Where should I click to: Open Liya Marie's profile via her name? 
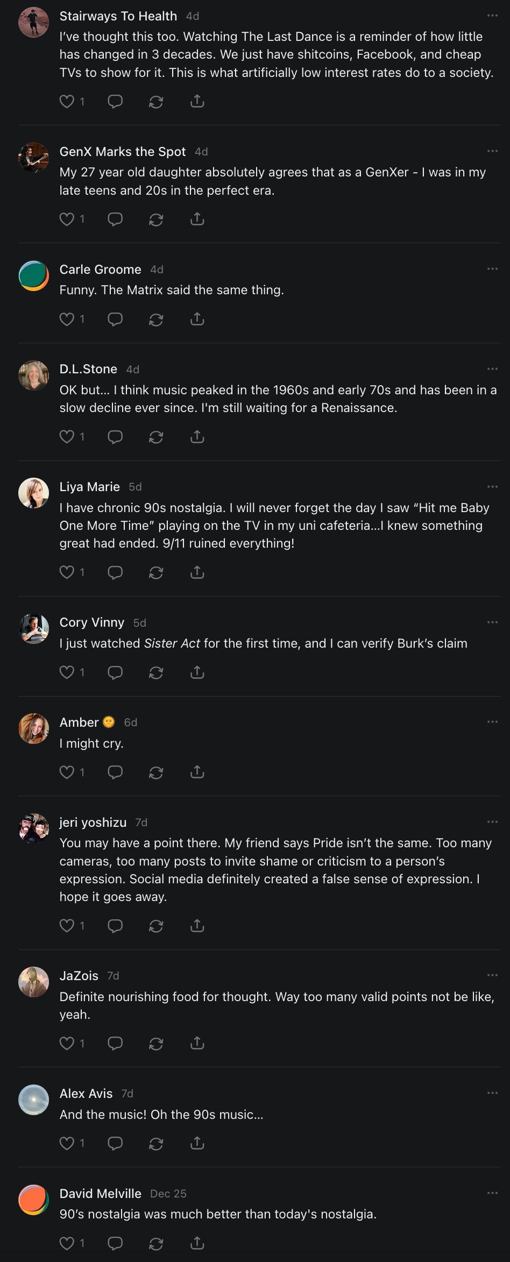click(90, 487)
